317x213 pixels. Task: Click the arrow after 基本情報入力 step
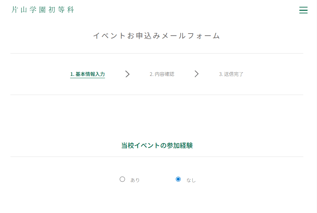[128, 74]
